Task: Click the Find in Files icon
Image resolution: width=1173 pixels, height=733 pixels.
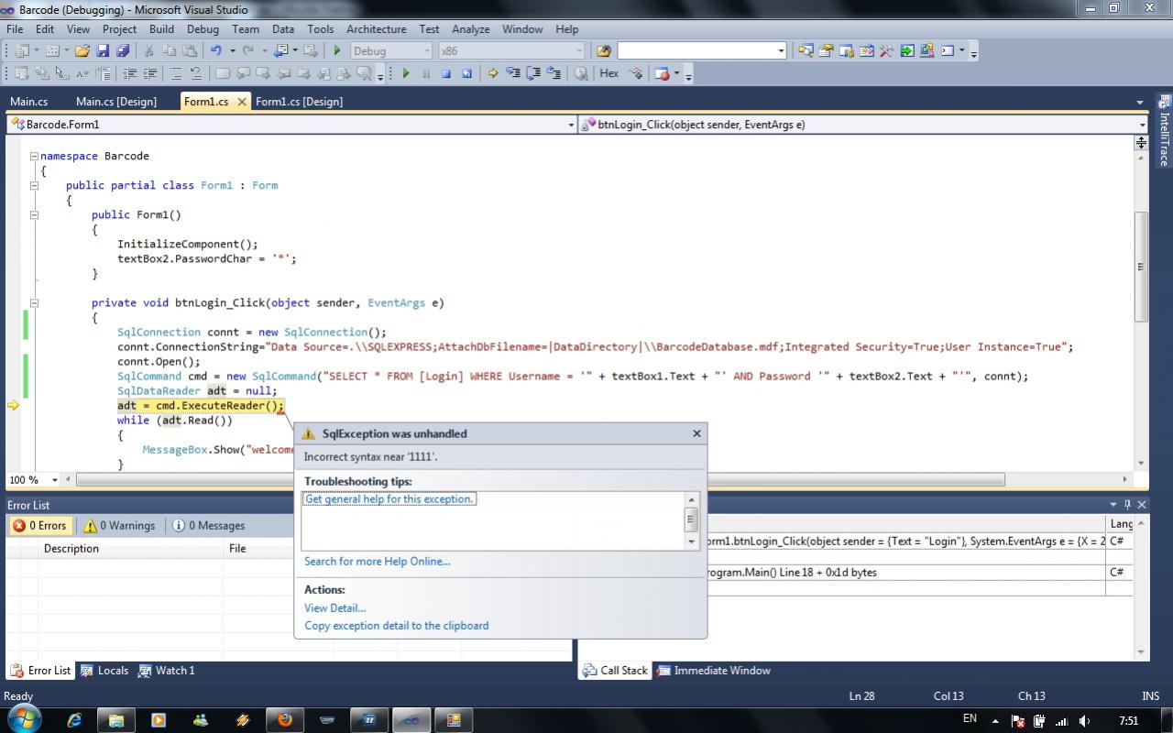Action: (x=604, y=50)
